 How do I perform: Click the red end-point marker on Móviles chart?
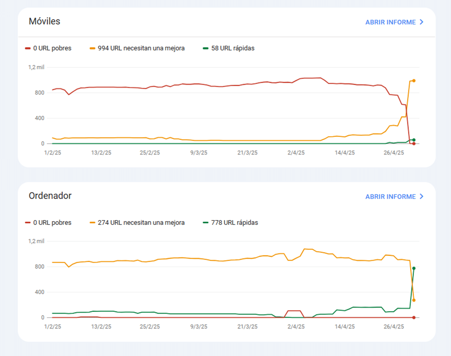(x=414, y=144)
